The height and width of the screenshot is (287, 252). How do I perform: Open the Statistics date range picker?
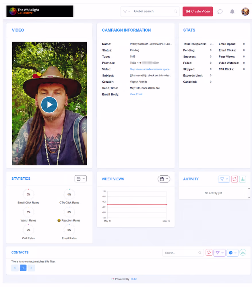pos(81,179)
